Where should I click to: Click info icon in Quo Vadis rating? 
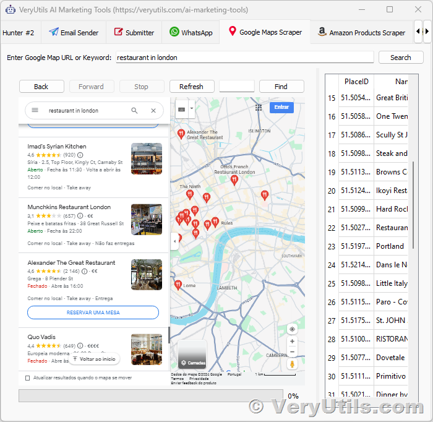coord(80,346)
